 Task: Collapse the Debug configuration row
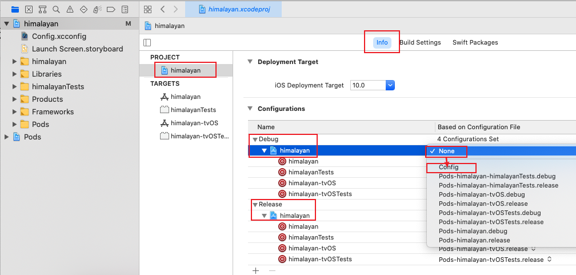(255, 140)
